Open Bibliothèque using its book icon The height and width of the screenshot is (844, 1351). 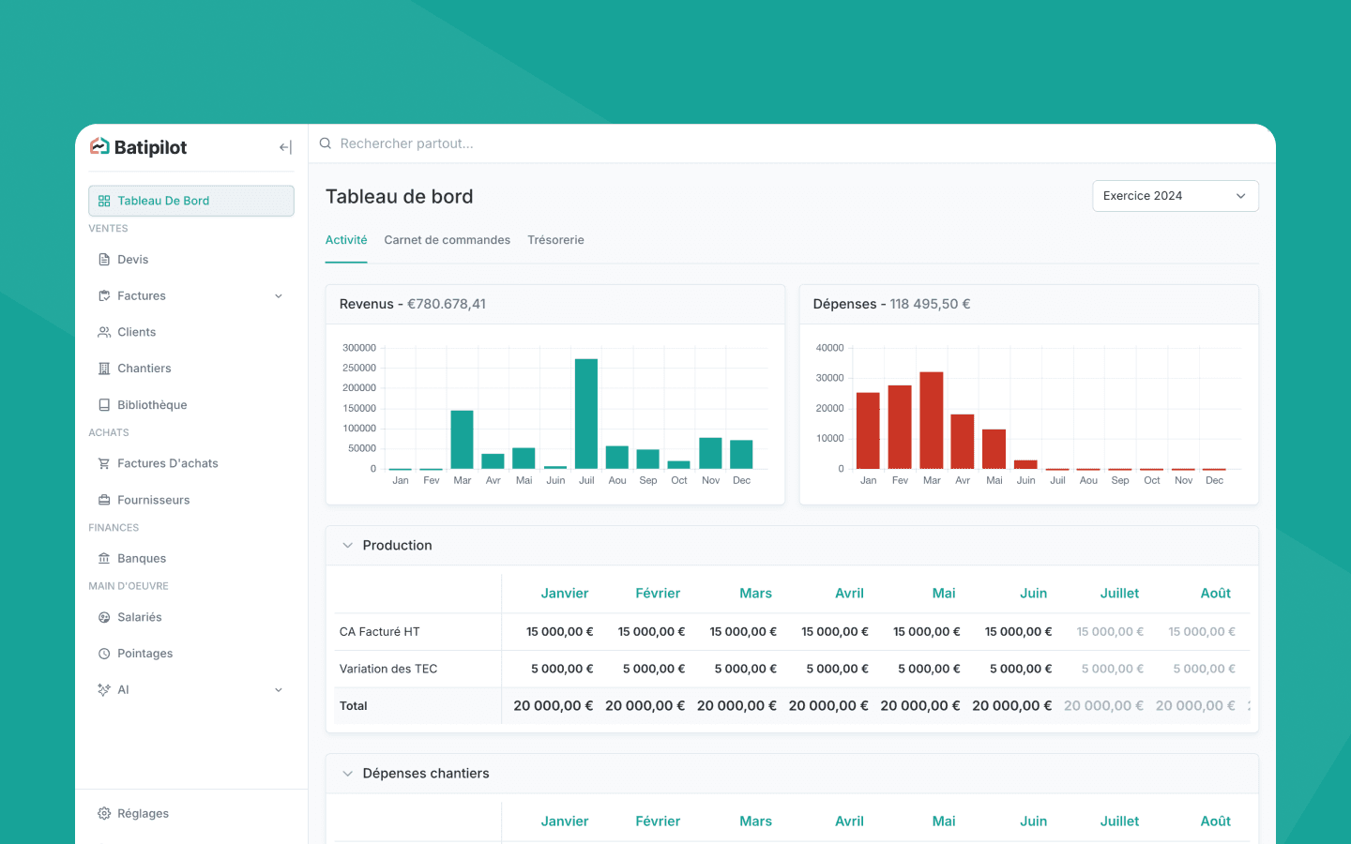[x=104, y=405]
